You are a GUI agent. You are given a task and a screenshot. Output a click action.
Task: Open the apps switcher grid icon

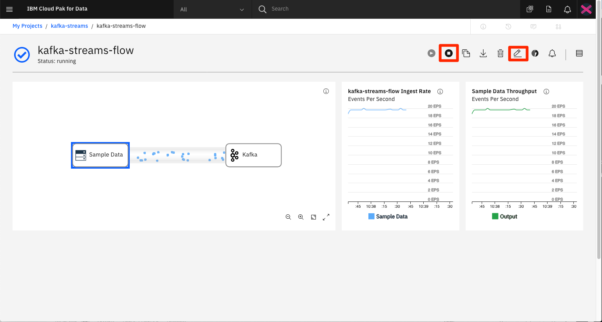pos(530,9)
